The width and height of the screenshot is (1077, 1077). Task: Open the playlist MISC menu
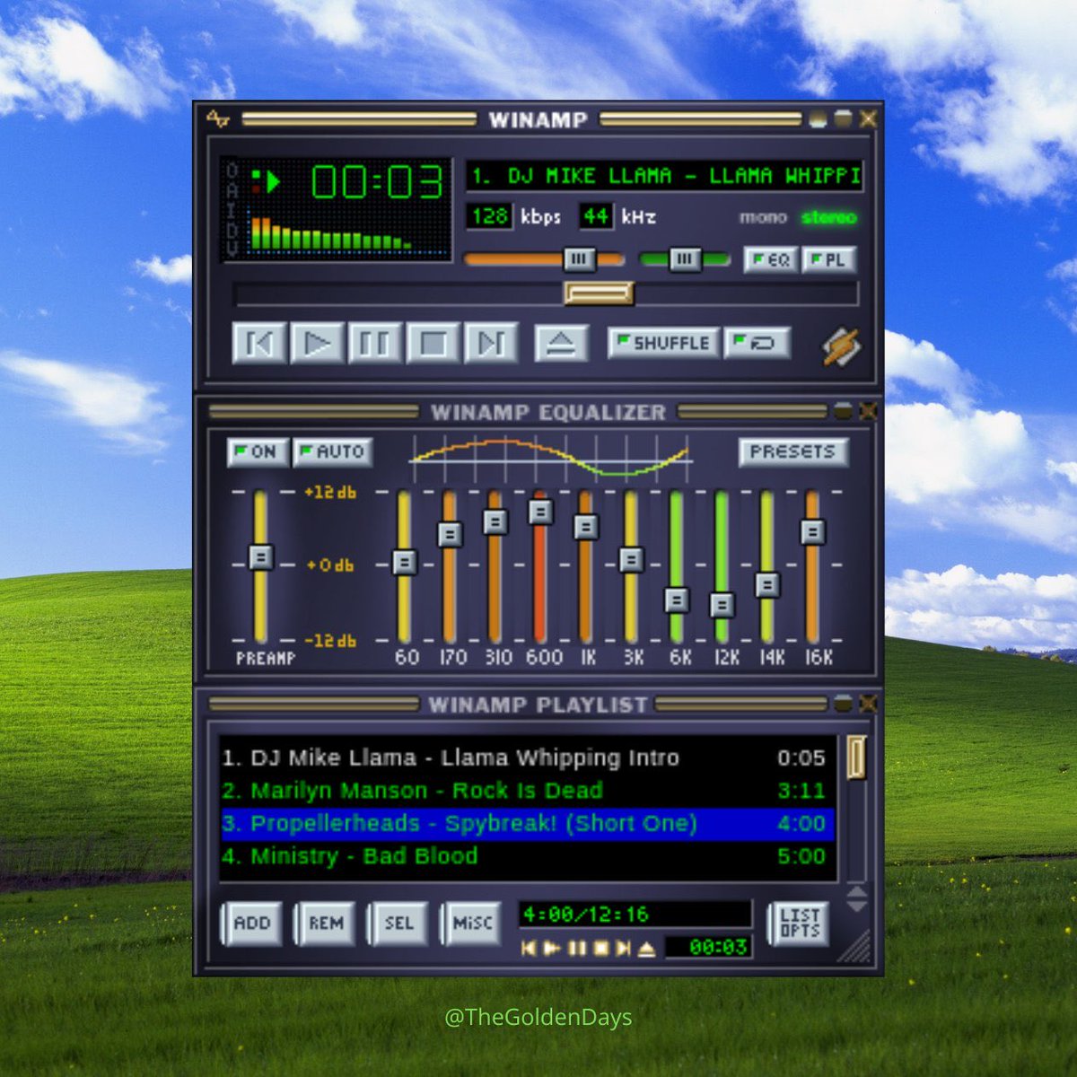(472, 924)
